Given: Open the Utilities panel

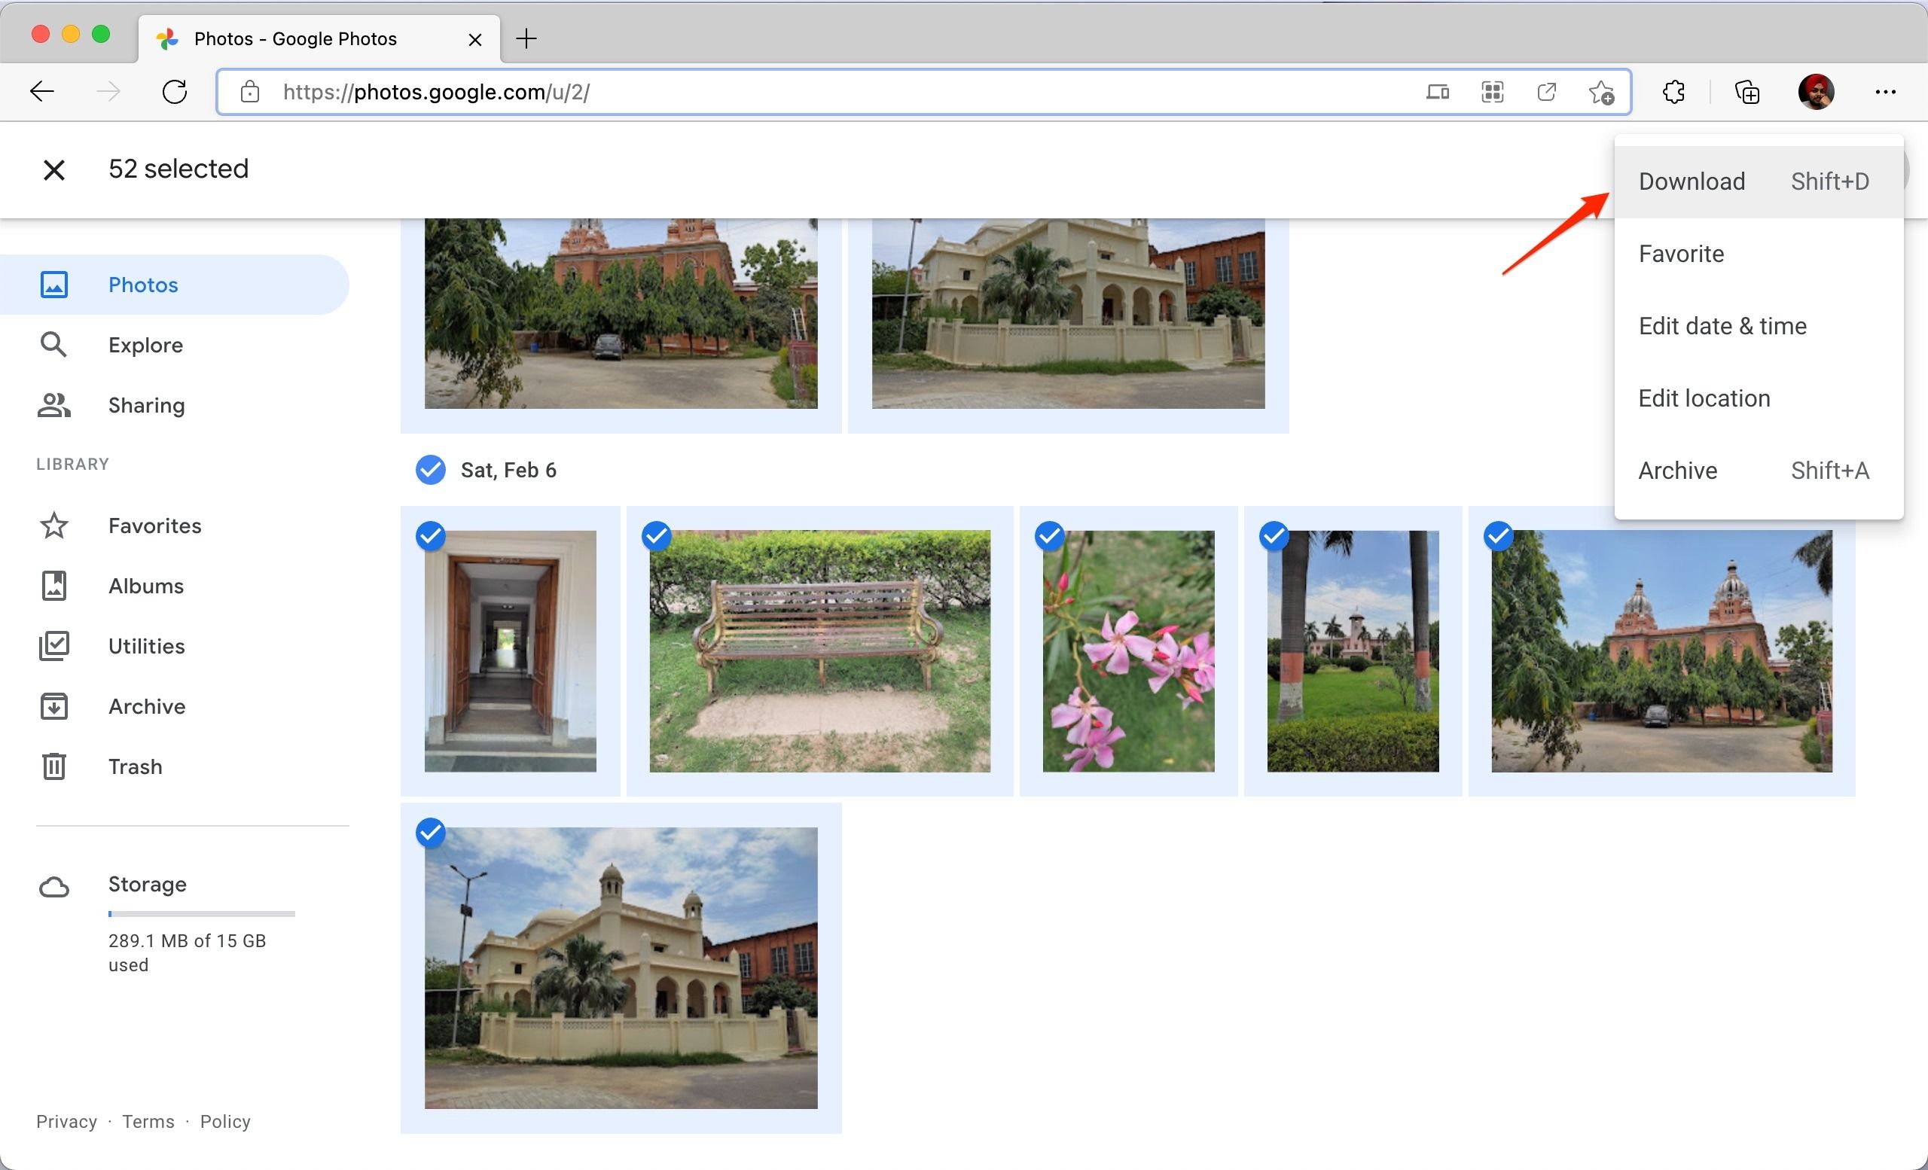Looking at the screenshot, I should click(x=145, y=645).
